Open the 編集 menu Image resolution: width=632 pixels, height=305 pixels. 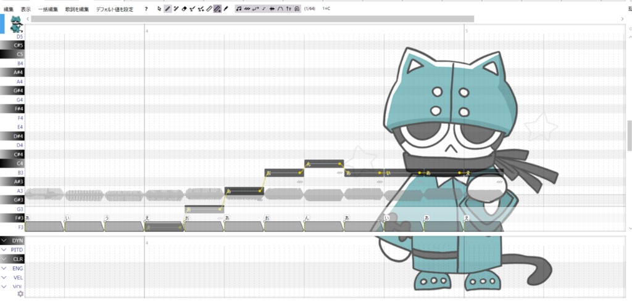(9, 9)
